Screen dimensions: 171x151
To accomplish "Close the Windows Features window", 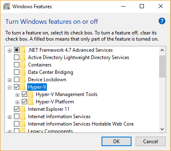I will coord(161,6).
